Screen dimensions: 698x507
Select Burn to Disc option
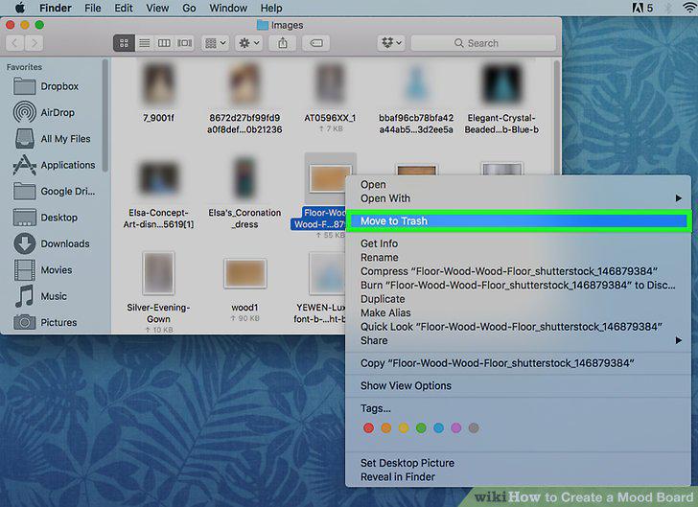[x=519, y=285]
